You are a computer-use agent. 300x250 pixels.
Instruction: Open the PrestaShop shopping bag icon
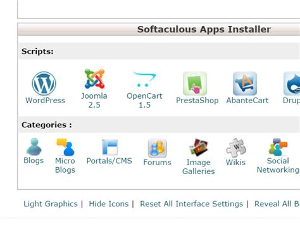point(195,84)
